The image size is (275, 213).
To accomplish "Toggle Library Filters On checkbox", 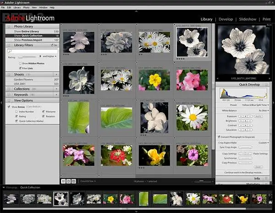I will tap(52, 45).
